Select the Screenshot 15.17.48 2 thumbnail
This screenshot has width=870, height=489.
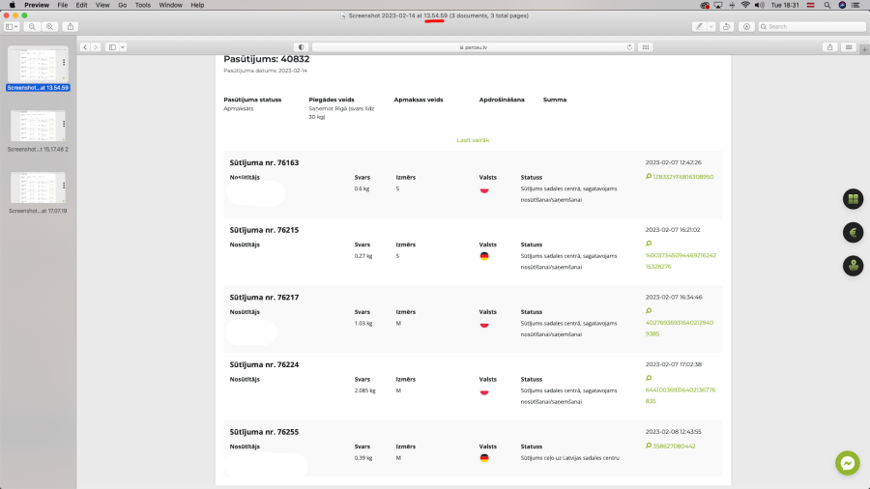[x=38, y=130]
